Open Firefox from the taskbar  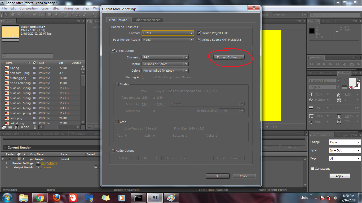(x=56, y=197)
